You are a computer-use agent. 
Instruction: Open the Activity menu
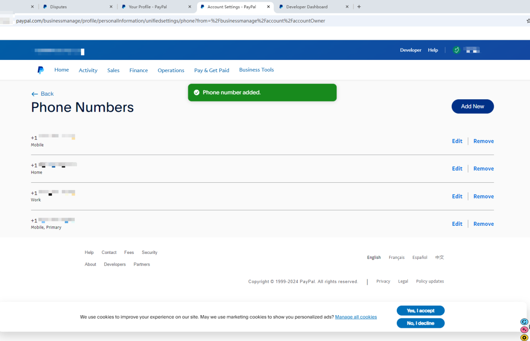(x=88, y=70)
